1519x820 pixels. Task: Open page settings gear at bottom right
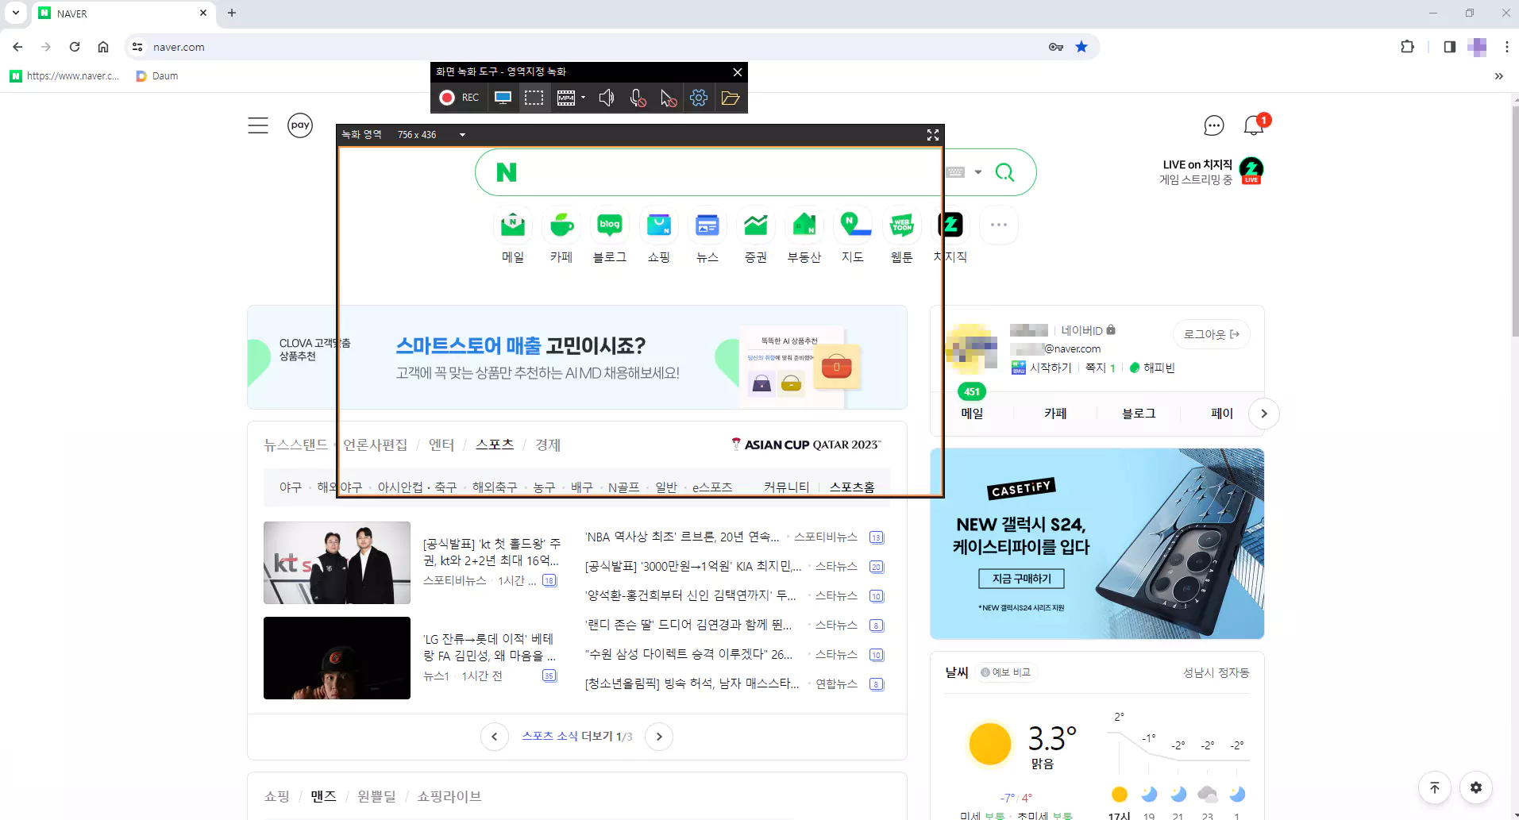[1476, 787]
